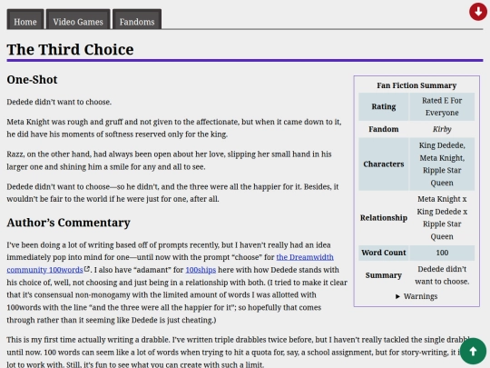Viewport: 490px width, 368px height.
Task: Click the 'Characters' row header
Action: 384,164
